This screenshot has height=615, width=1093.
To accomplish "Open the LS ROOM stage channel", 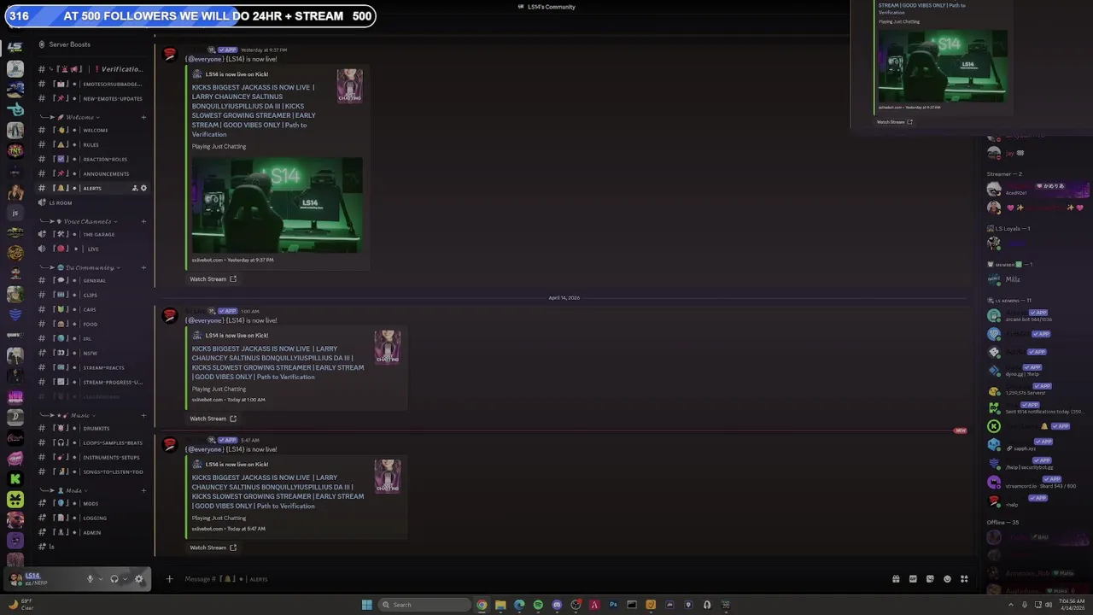I will coord(92,202).
